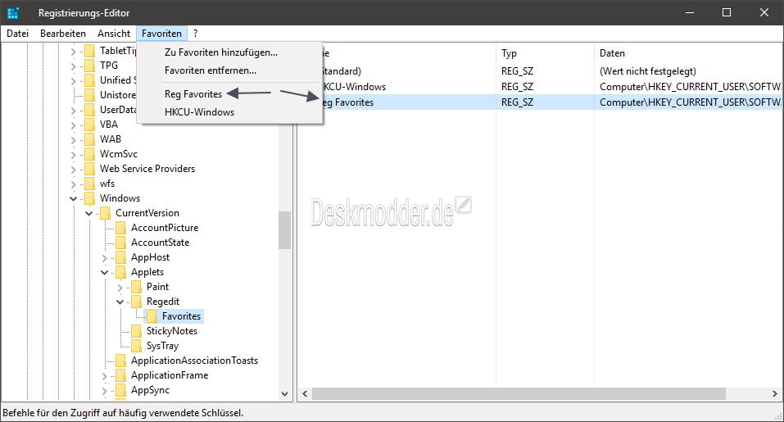This screenshot has width=784, height=422.
Task: Open the Datei menu
Action: click(17, 34)
